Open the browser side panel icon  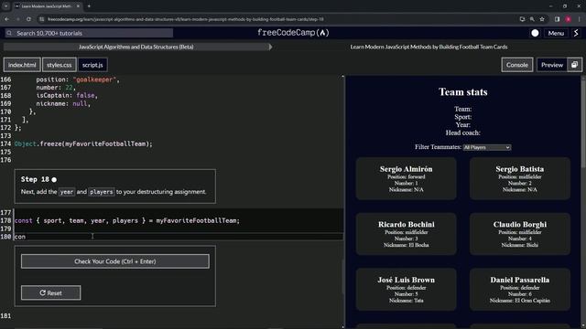click(557, 19)
